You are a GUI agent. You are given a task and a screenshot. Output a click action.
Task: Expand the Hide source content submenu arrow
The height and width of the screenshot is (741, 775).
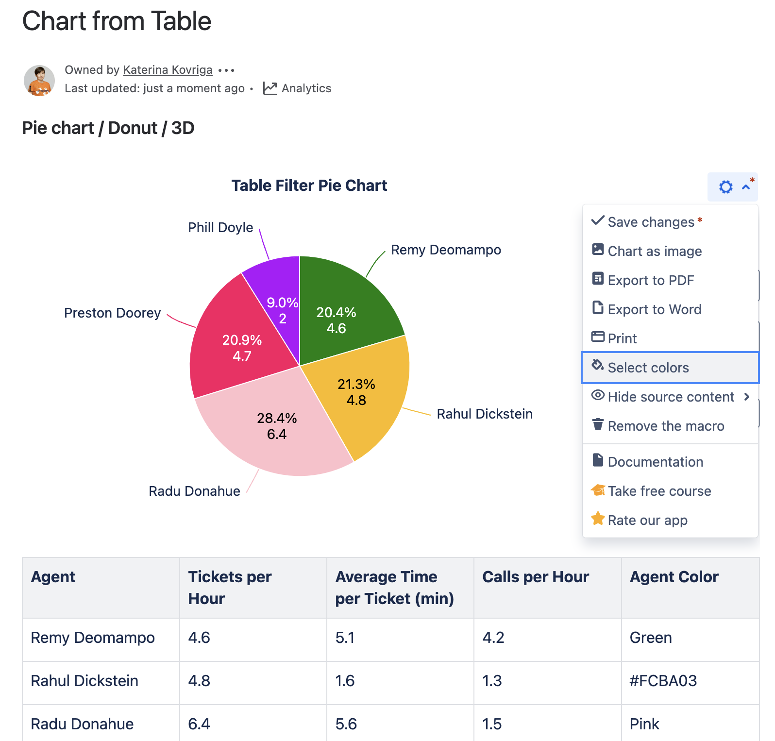click(x=746, y=397)
